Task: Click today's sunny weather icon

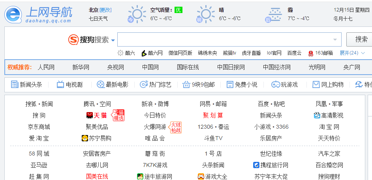Action: click(x=136, y=14)
